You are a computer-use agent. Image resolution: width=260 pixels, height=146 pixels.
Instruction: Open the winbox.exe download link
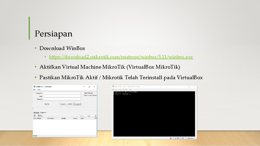(121, 57)
